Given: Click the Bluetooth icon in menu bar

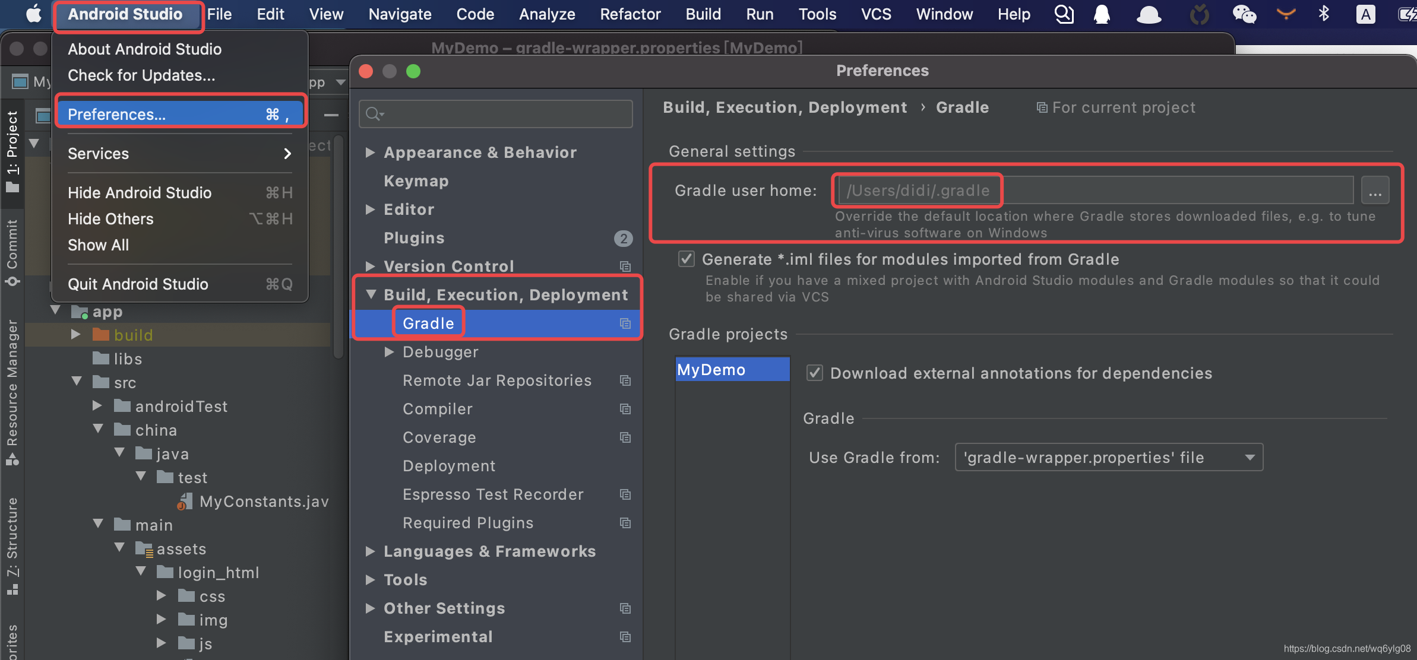Looking at the screenshot, I should click(x=1324, y=14).
